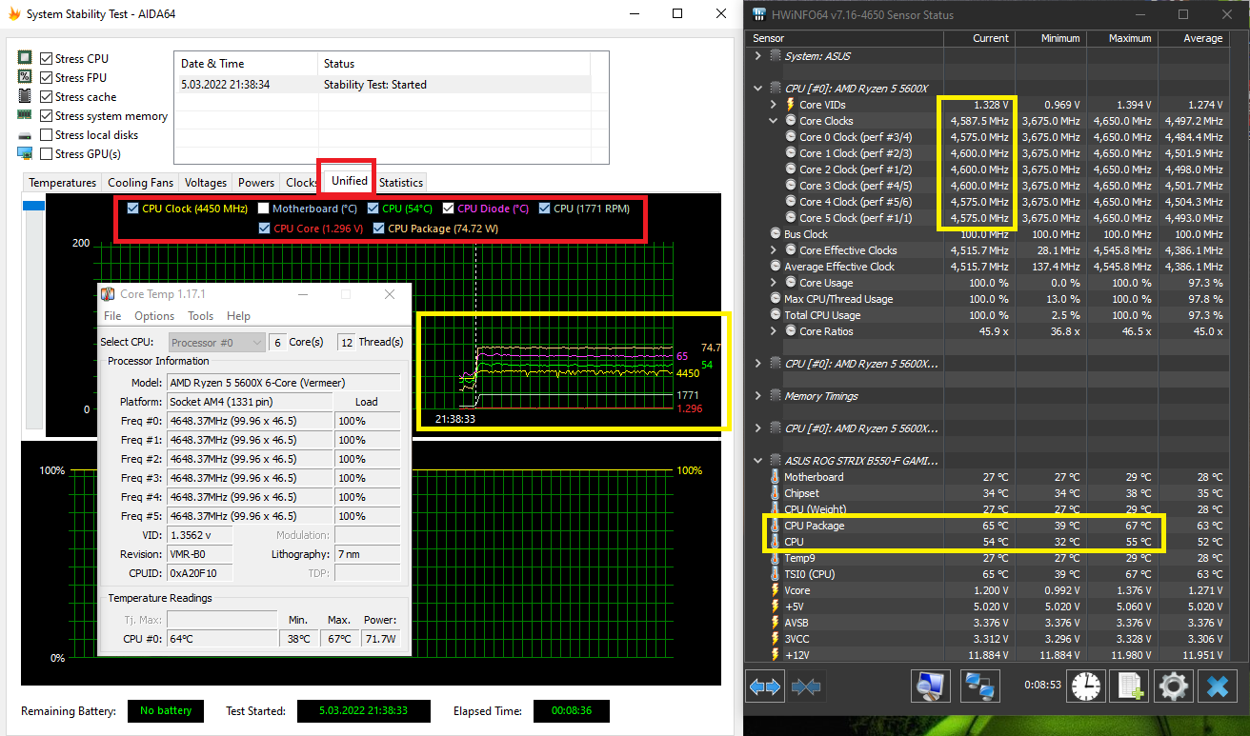Click round icon on Total CPU Usage row

coord(776,315)
